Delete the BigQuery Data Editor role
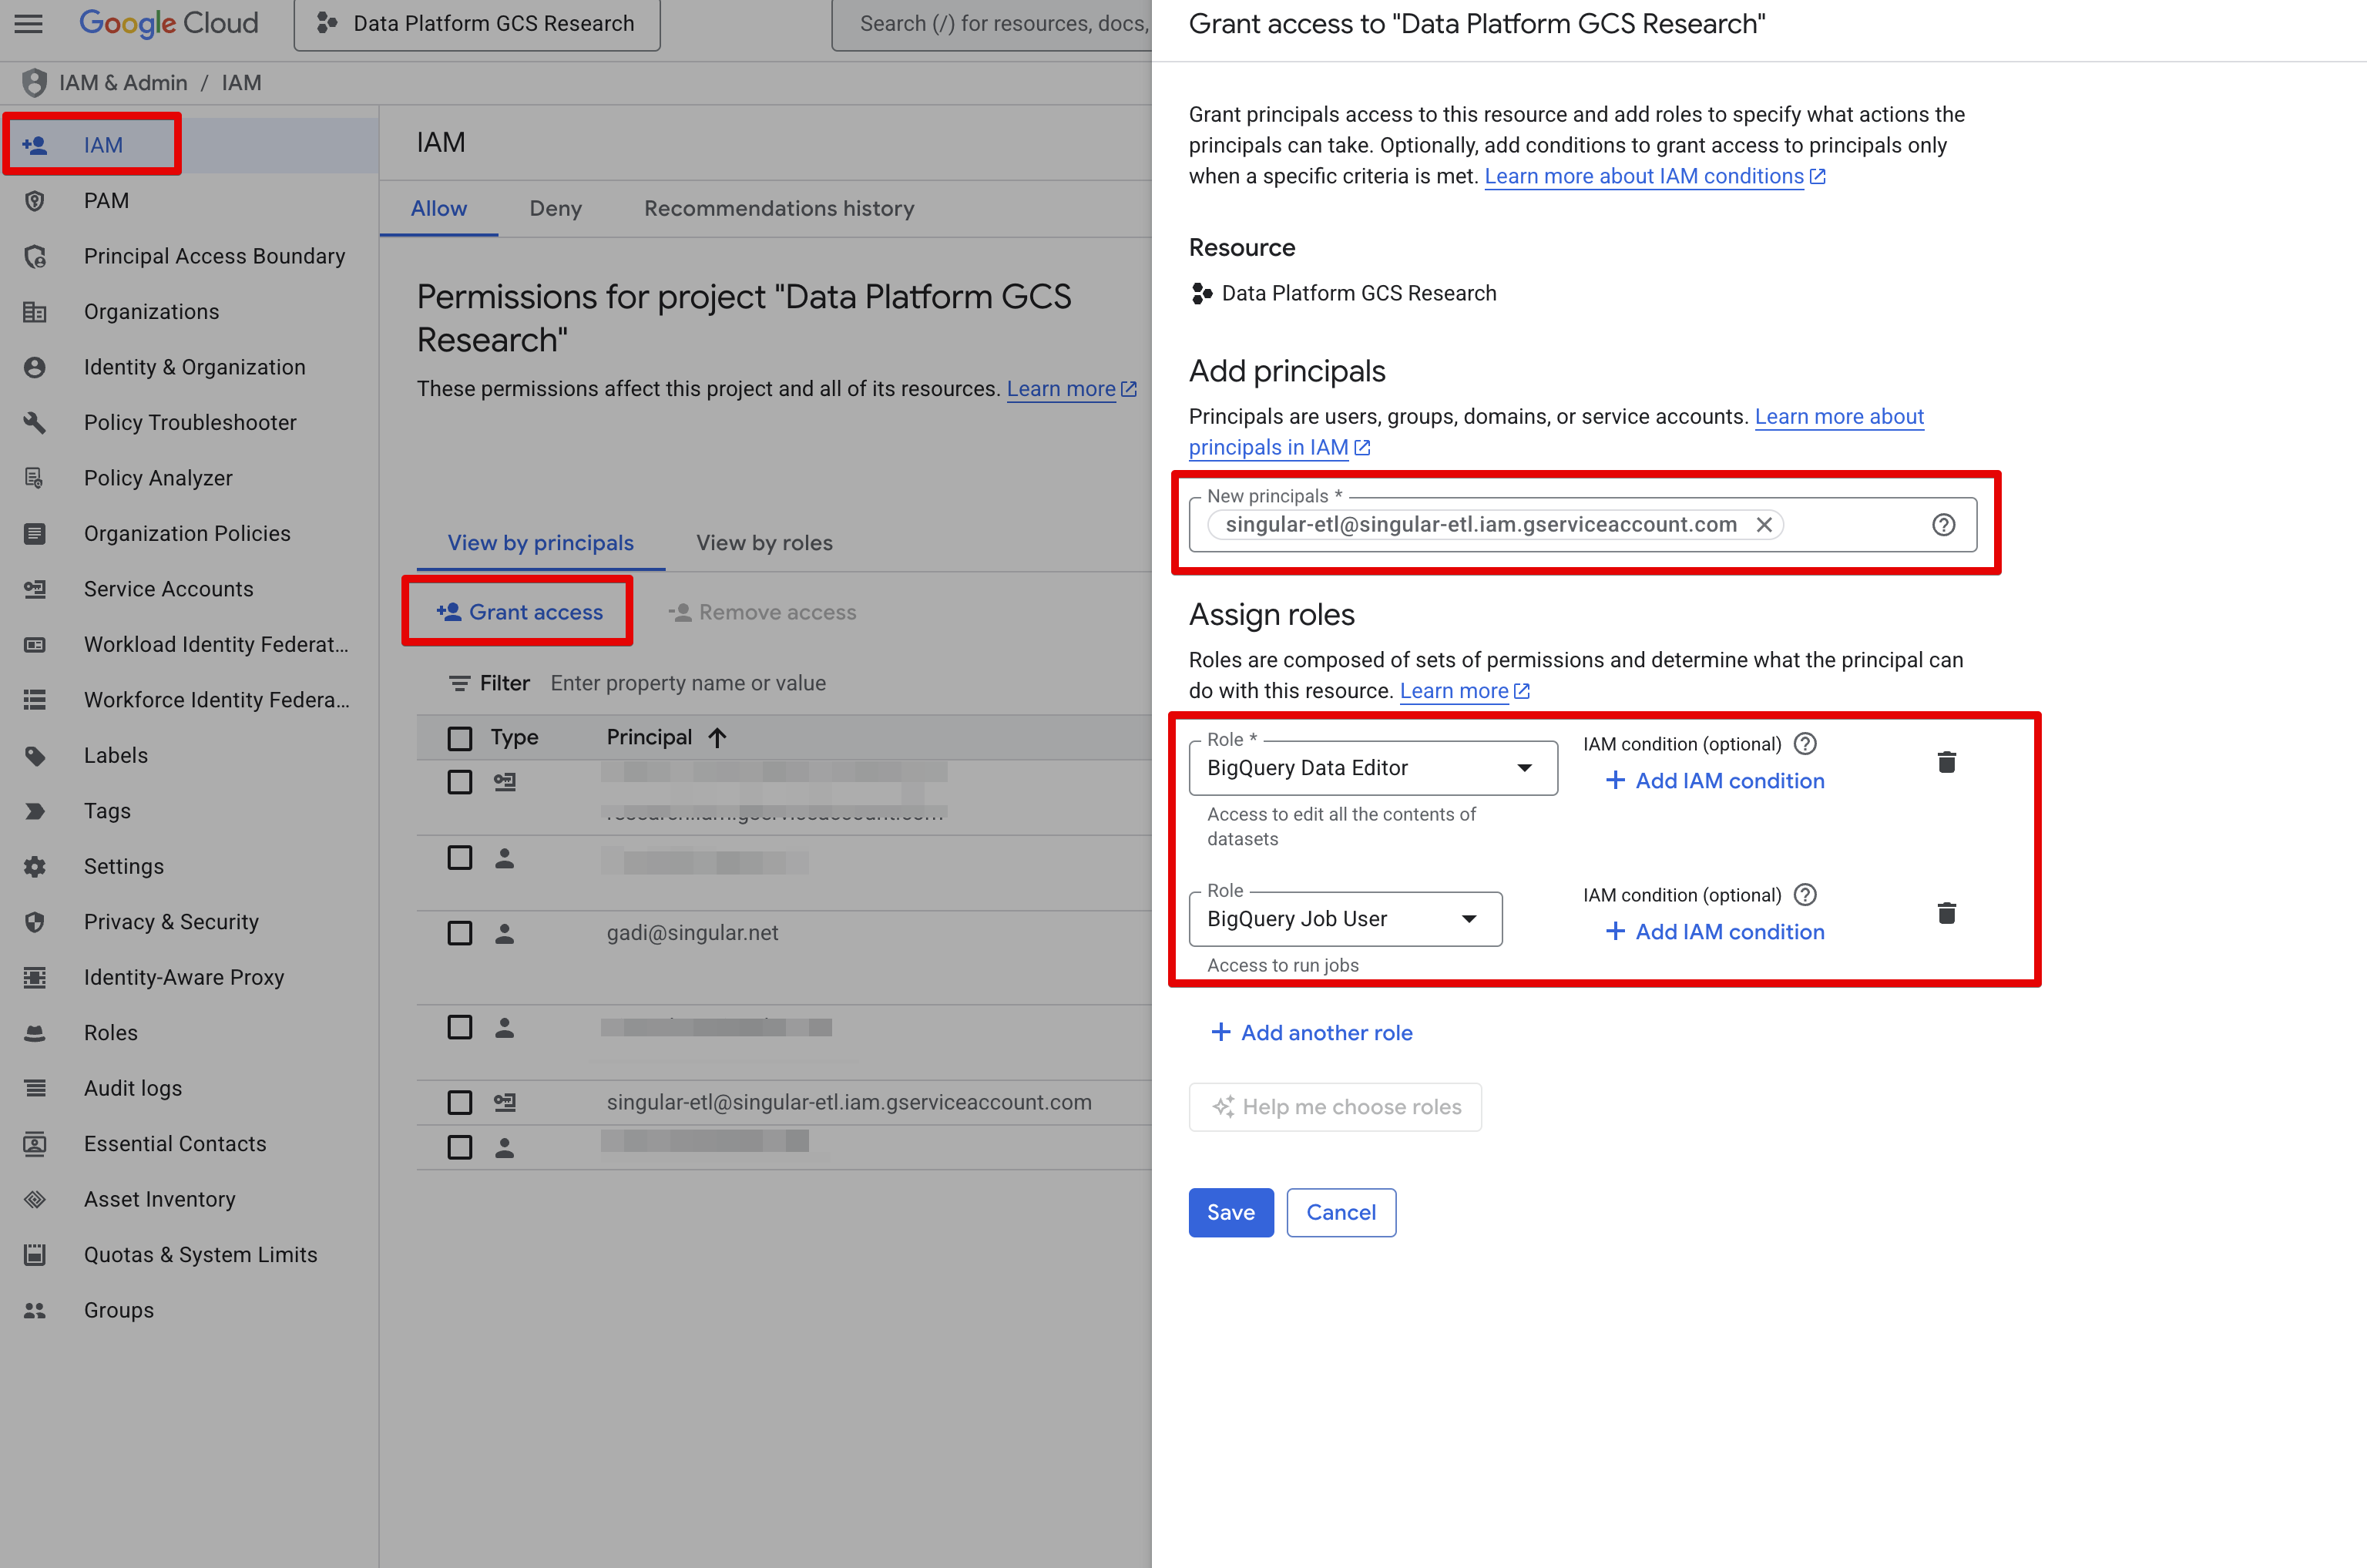The image size is (2367, 1568). (1946, 762)
